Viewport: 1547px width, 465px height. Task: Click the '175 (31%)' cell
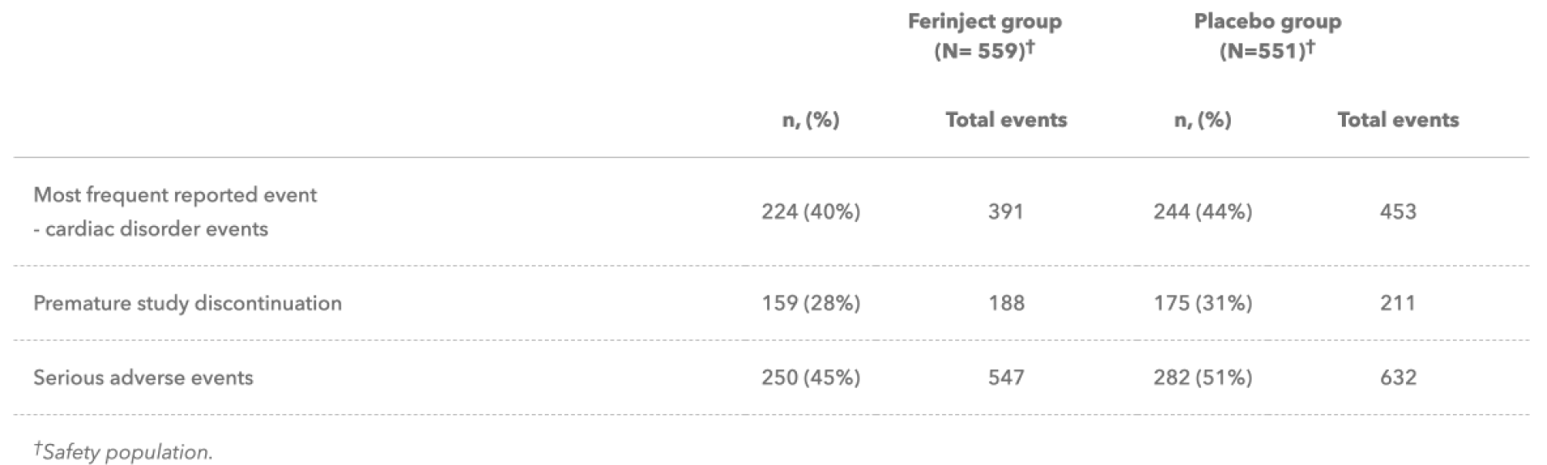[1202, 303]
